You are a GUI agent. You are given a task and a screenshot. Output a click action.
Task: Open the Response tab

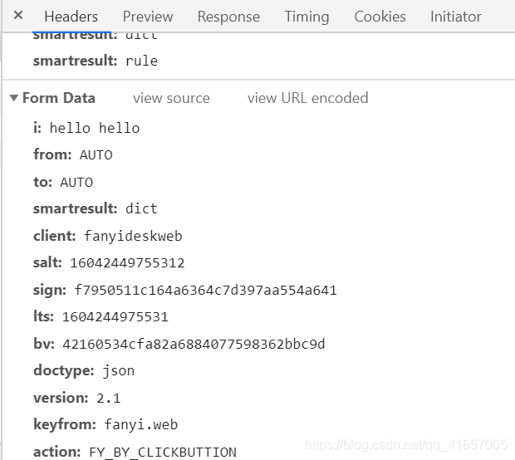228,17
